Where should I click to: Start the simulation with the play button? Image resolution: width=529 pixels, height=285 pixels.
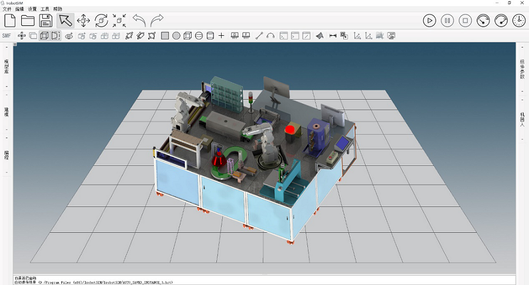click(430, 21)
